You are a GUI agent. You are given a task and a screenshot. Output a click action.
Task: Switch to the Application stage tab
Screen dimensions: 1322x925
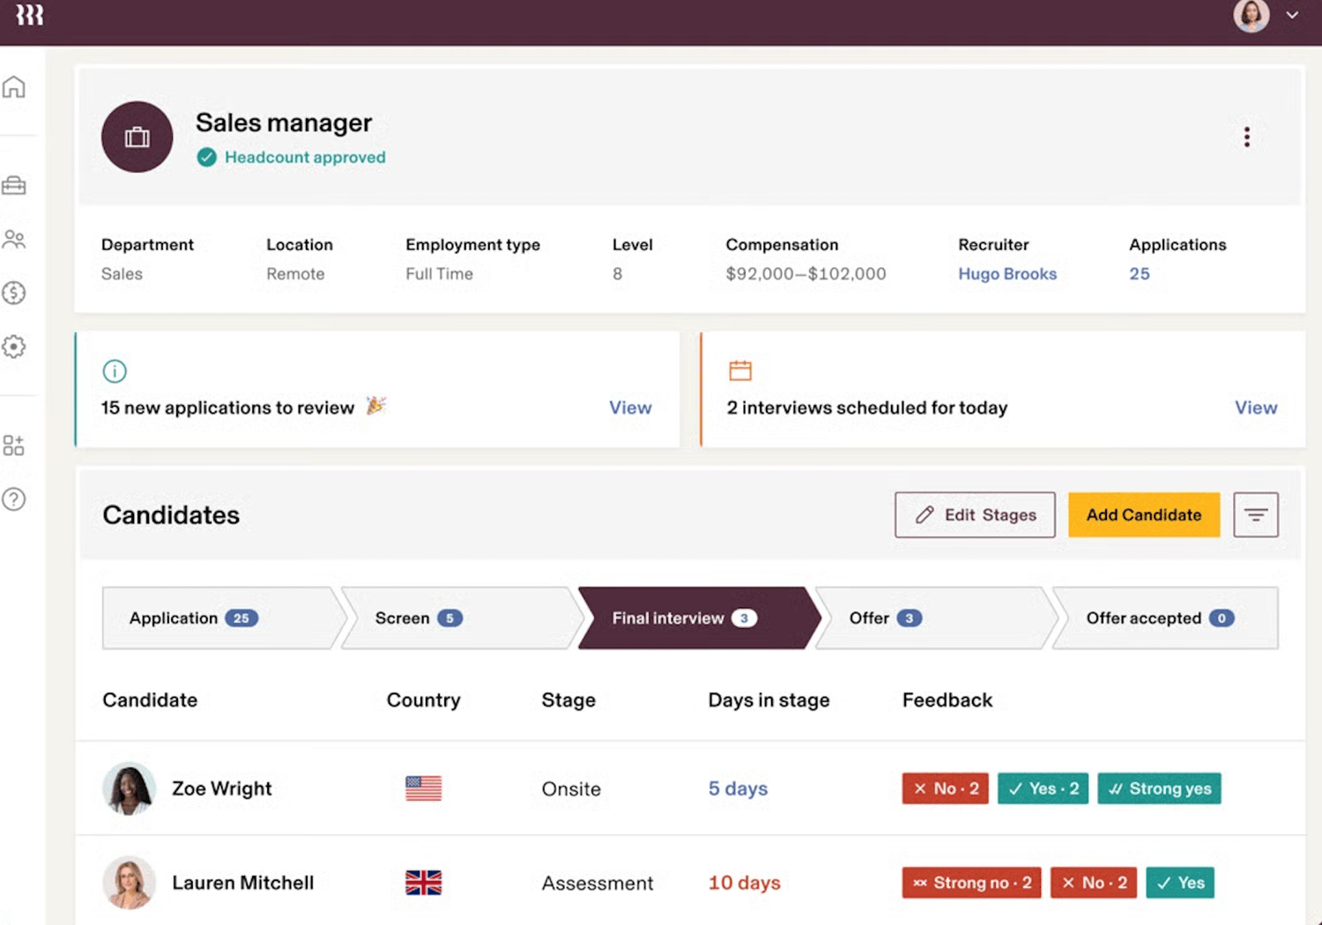tap(220, 618)
